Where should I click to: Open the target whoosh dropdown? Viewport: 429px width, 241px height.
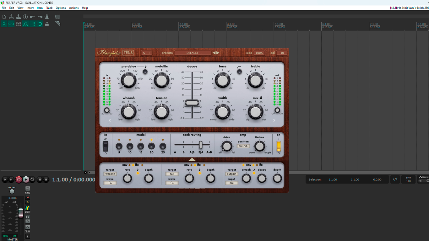click(x=110, y=174)
